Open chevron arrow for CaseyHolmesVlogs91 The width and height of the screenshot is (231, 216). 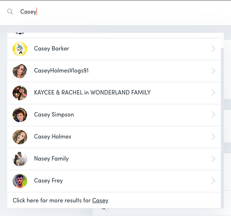tap(213, 71)
